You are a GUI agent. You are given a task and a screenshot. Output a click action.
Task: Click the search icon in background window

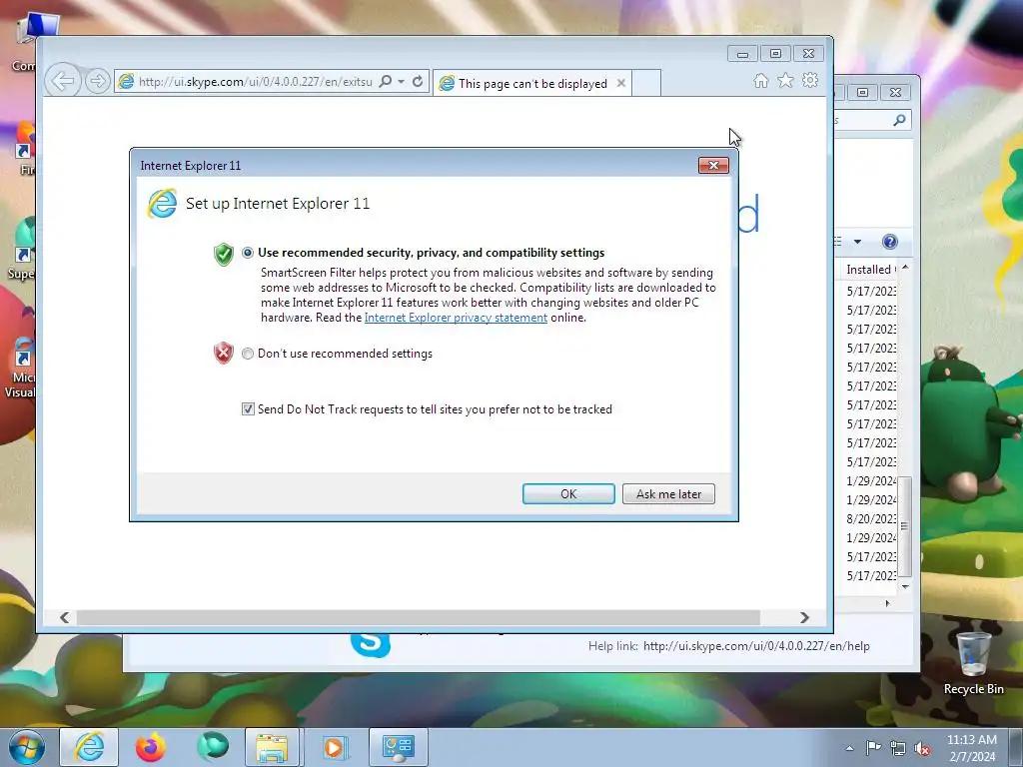tap(899, 120)
